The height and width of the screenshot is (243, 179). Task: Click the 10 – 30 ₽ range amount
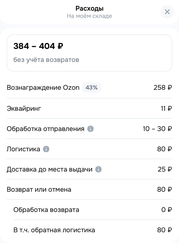(157, 129)
